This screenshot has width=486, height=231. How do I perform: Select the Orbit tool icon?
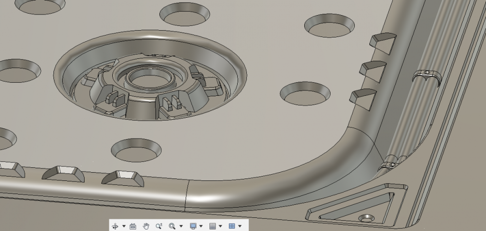[115, 226]
